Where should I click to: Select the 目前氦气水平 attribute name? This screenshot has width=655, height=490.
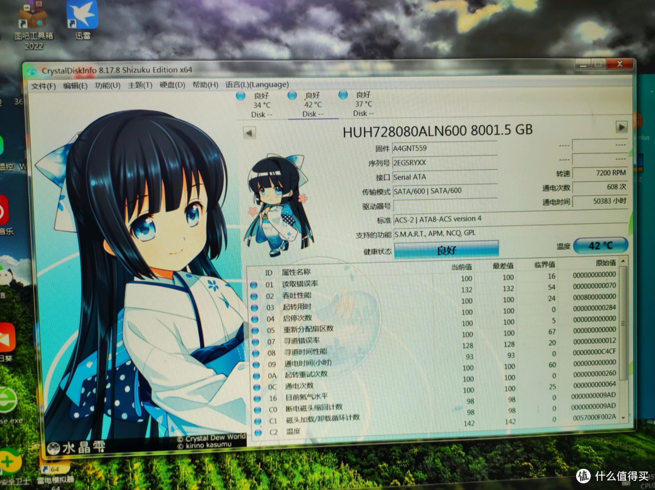pyautogui.click(x=307, y=397)
